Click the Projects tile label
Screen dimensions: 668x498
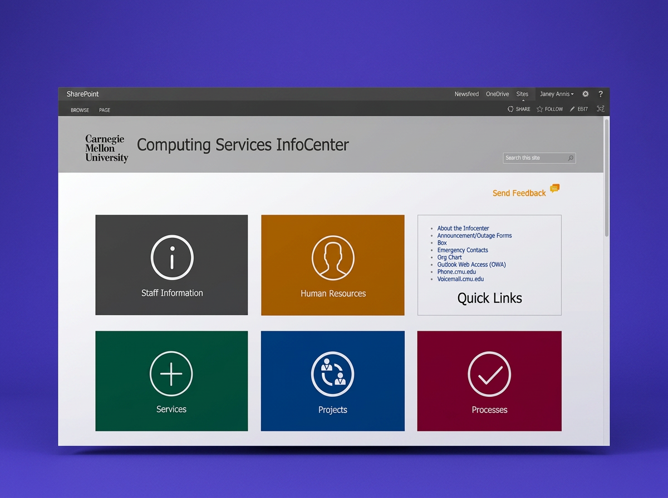[x=333, y=410]
